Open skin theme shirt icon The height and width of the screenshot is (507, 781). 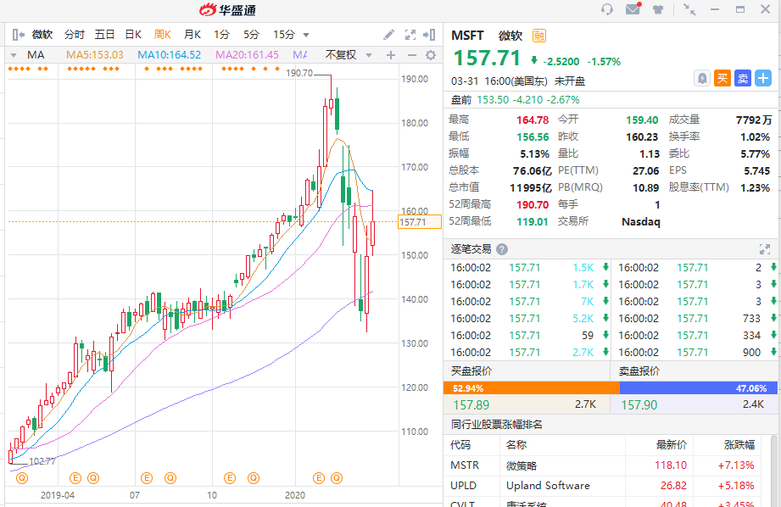pyautogui.click(x=658, y=9)
